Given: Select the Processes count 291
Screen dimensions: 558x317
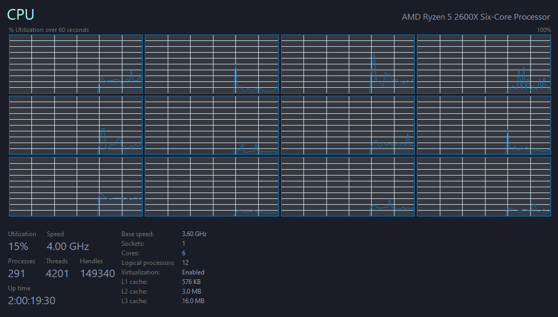Looking at the screenshot, I should (x=17, y=273).
